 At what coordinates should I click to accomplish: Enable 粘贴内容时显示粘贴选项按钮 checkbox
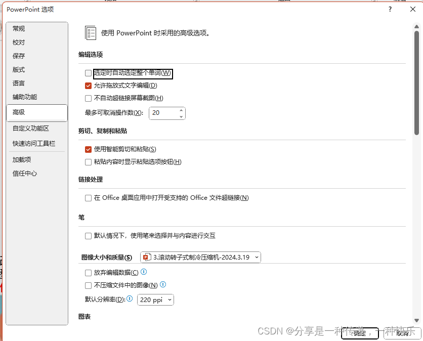point(88,162)
